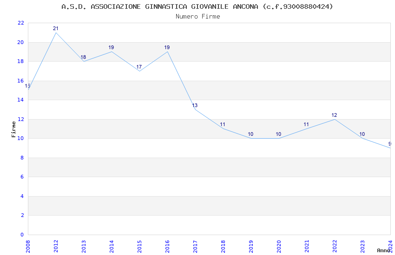This screenshot has height=255, width=395.
Task: Click the 2017 x-axis year label
Action: pos(195,246)
